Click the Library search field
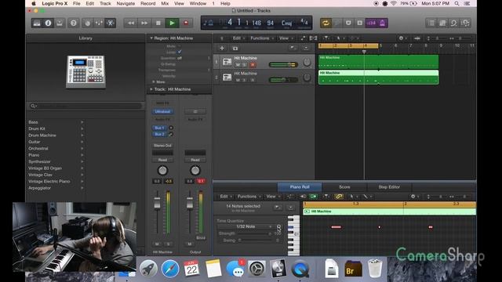The height and width of the screenshot is (282, 502). point(85,106)
